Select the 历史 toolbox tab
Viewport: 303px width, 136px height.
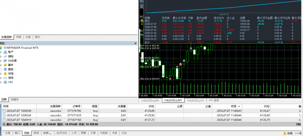(x=26, y=133)
